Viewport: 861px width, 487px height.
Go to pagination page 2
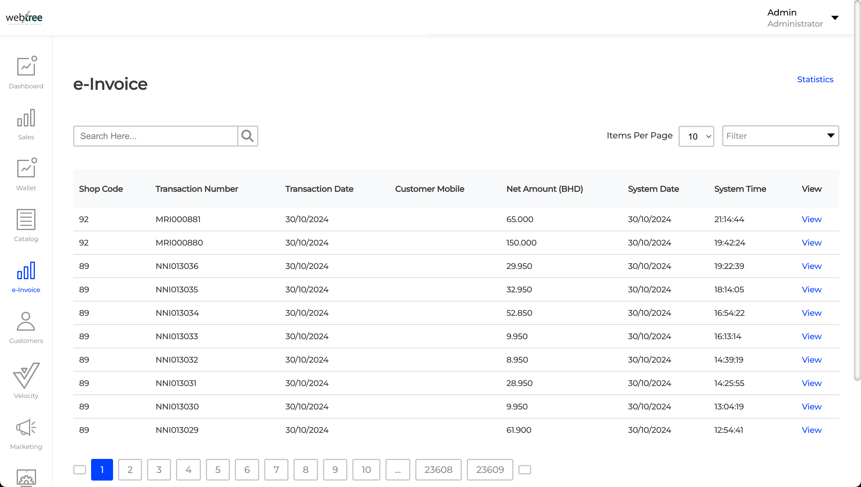(x=130, y=470)
